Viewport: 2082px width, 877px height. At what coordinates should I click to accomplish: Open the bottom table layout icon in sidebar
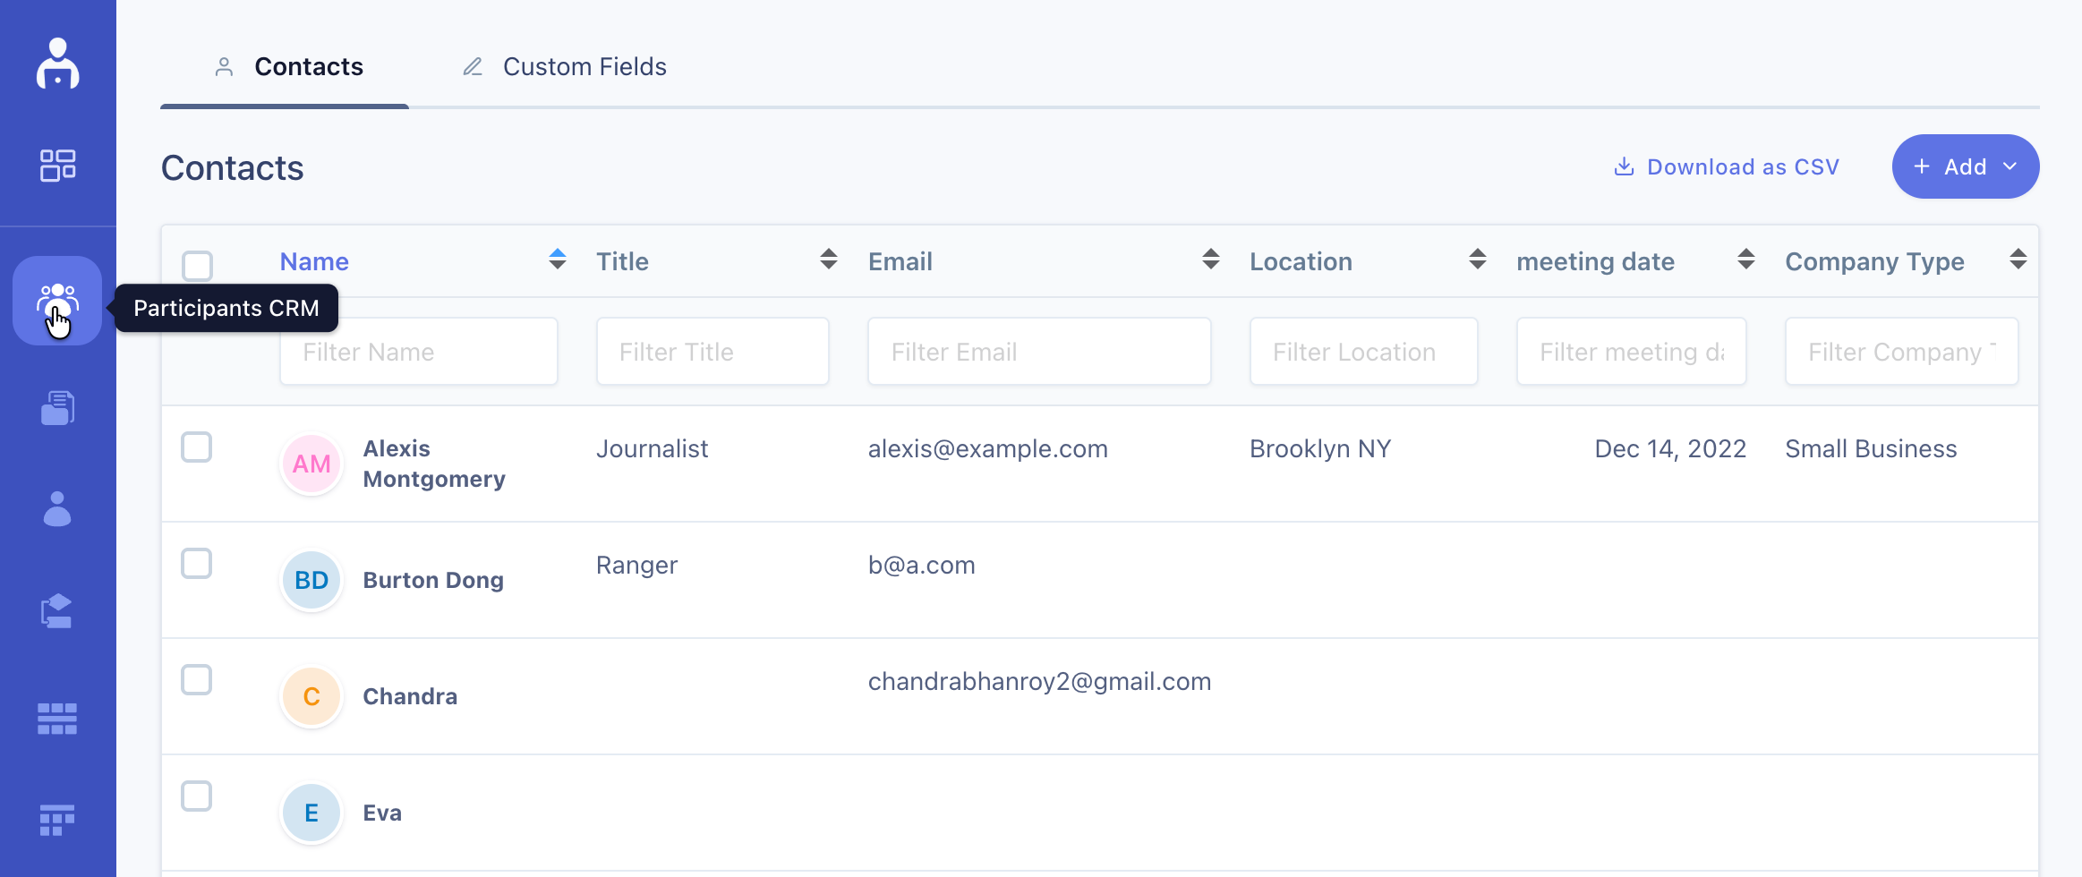pos(57,820)
